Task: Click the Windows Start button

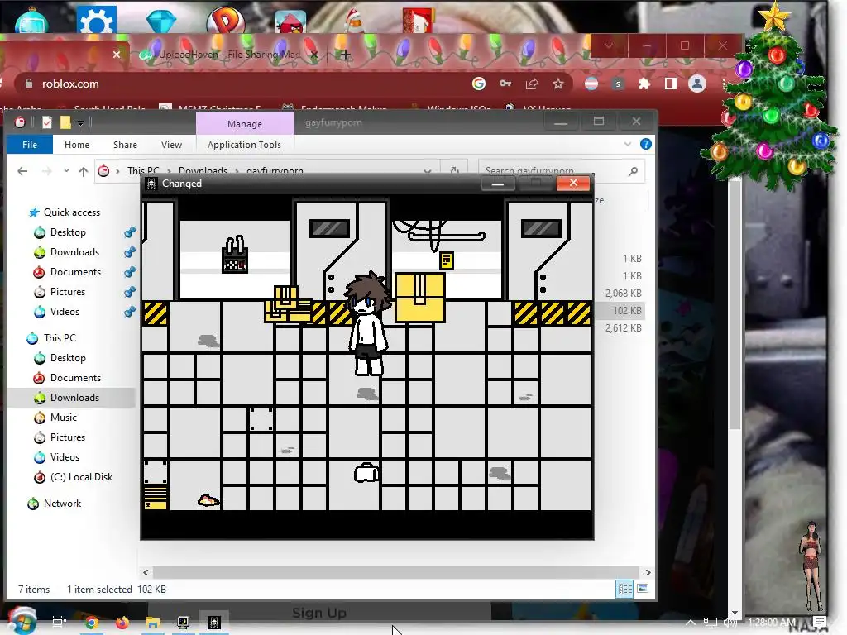Action: tap(22, 620)
